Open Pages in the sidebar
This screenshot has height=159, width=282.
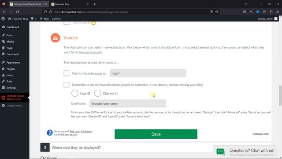tap(10, 48)
